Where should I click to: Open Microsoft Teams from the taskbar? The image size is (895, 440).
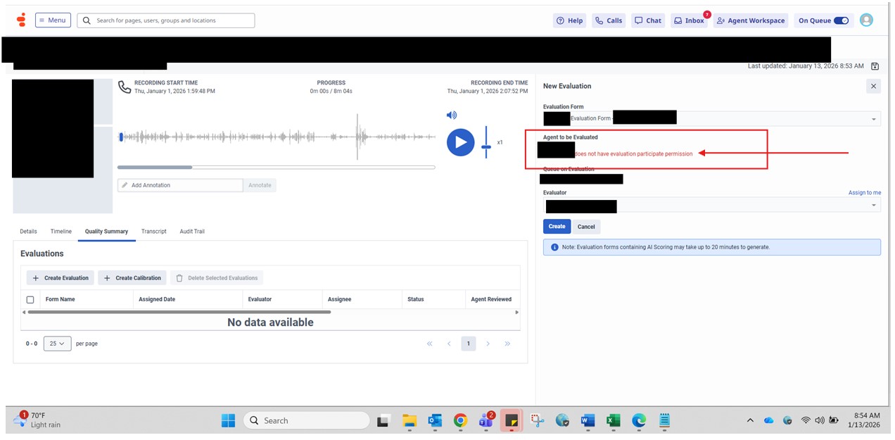click(485, 420)
